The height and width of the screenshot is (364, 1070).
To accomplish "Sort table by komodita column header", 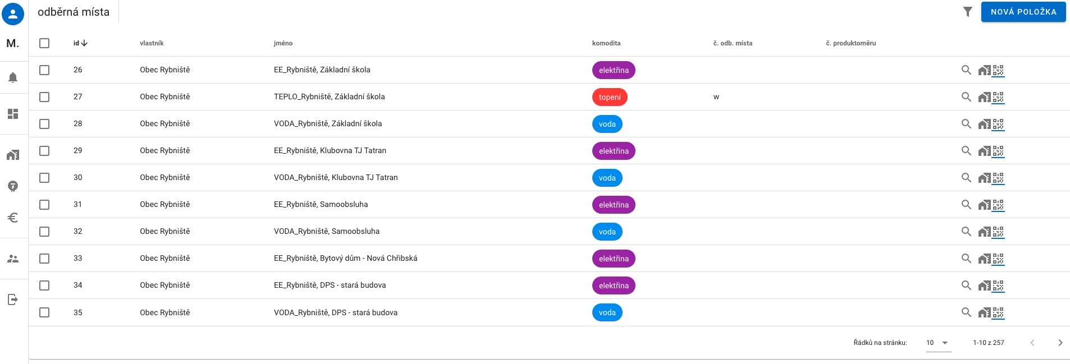I will click(x=606, y=43).
